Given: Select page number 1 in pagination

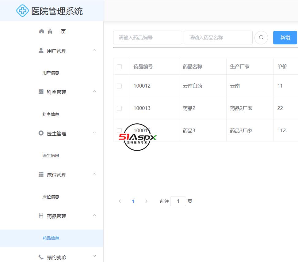Looking at the screenshot, I should point(133,201).
